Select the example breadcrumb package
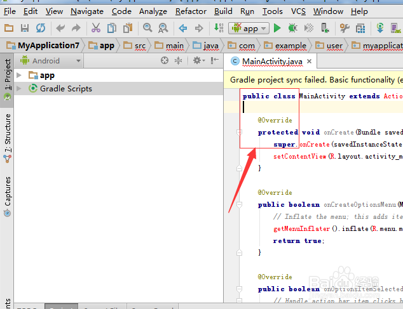 click(x=285, y=46)
